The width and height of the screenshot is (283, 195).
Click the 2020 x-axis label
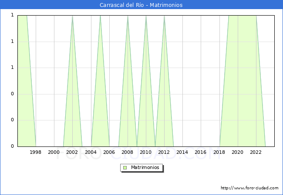[238, 152]
